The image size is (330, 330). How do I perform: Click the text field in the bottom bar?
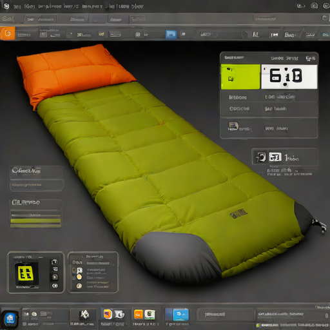tap(226, 315)
